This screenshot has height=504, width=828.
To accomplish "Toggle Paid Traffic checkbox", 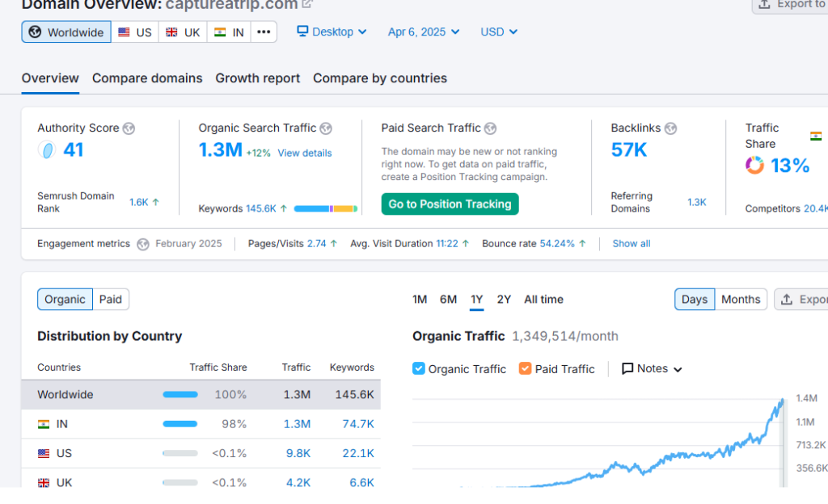I will coord(525,368).
